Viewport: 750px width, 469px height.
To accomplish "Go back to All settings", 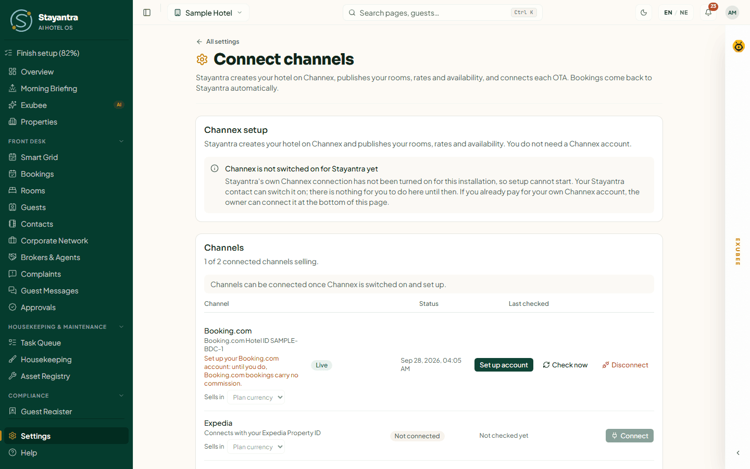I will click(218, 42).
